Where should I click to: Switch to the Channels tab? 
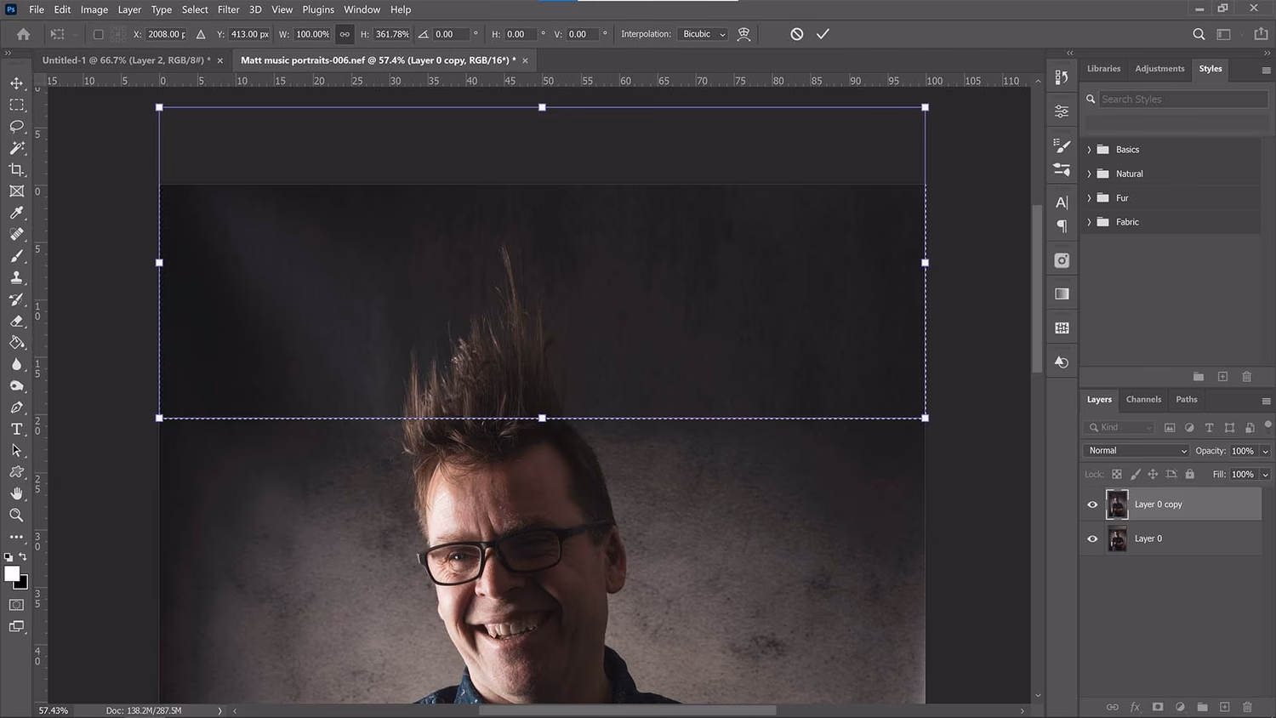tap(1143, 399)
